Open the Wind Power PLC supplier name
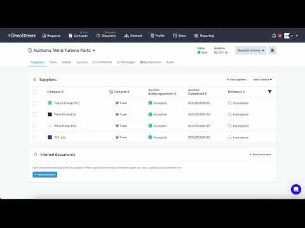The height and width of the screenshot is (228, 305). [65, 126]
